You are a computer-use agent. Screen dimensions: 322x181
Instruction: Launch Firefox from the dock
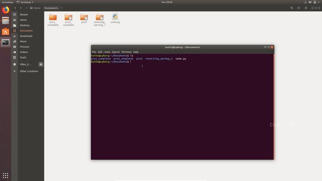point(6,10)
